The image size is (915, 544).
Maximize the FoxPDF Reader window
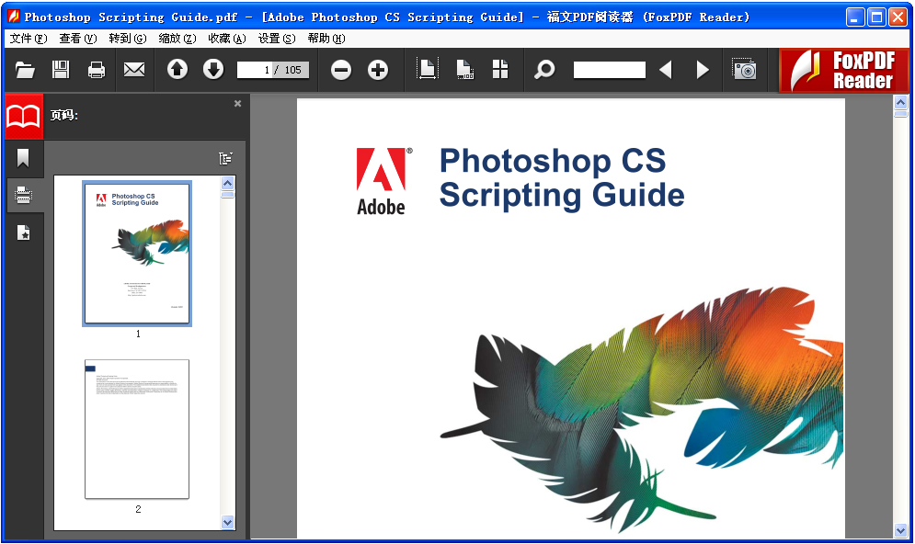[x=875, y=17]
